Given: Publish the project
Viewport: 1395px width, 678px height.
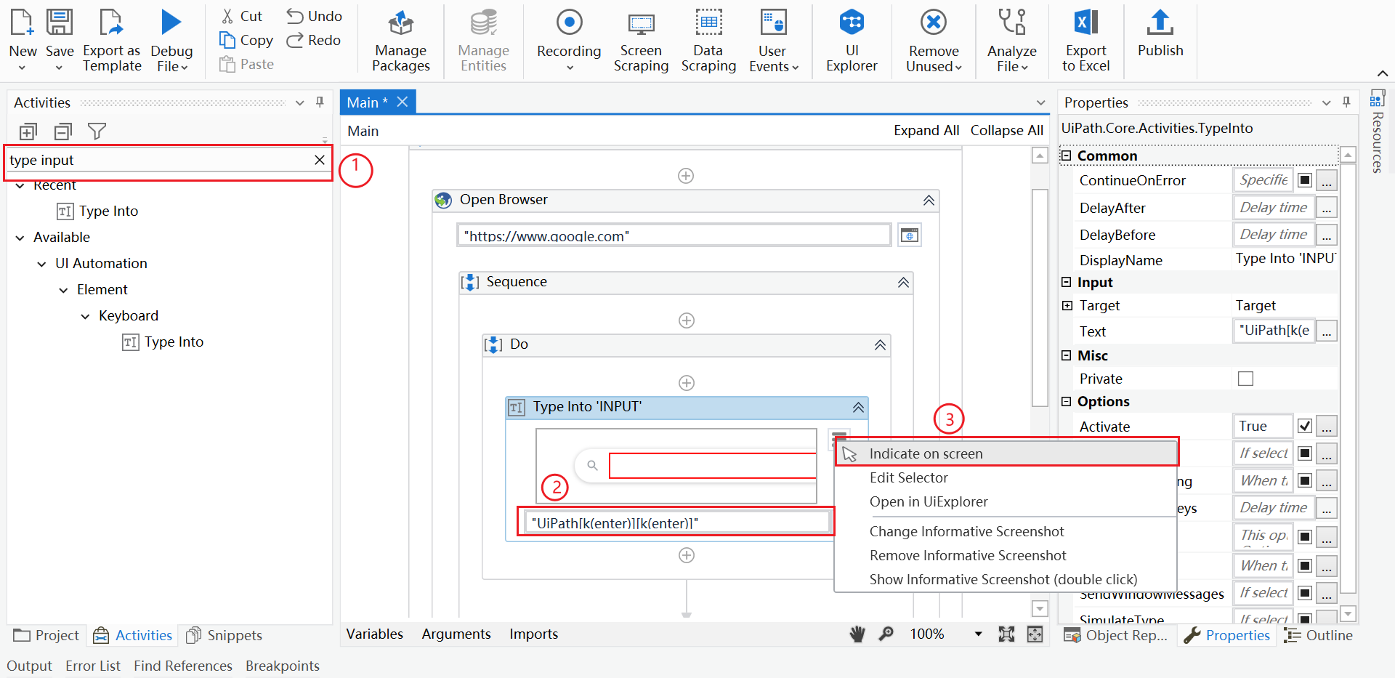Looking at the screenshot, I should pyautogui.click(x=1160, y=40).
